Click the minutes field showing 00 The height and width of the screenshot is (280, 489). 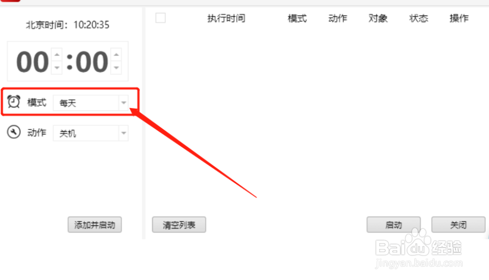click(x=92, y=62)
